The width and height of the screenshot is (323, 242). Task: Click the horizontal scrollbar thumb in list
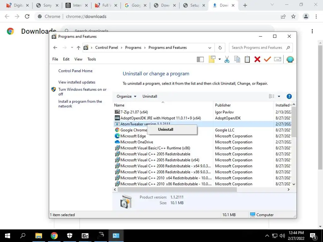(177, 189)
